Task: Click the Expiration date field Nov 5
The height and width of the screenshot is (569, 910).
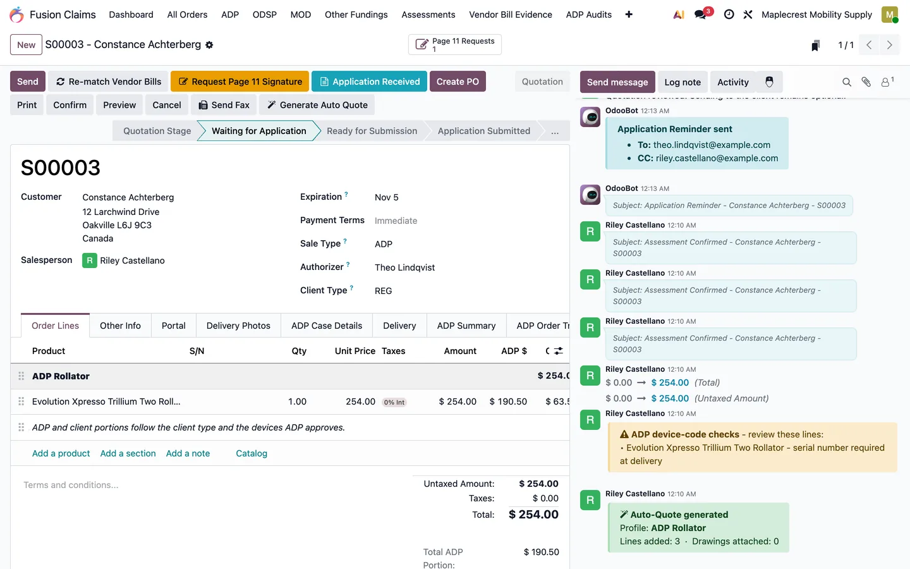Action: point(387,197)
